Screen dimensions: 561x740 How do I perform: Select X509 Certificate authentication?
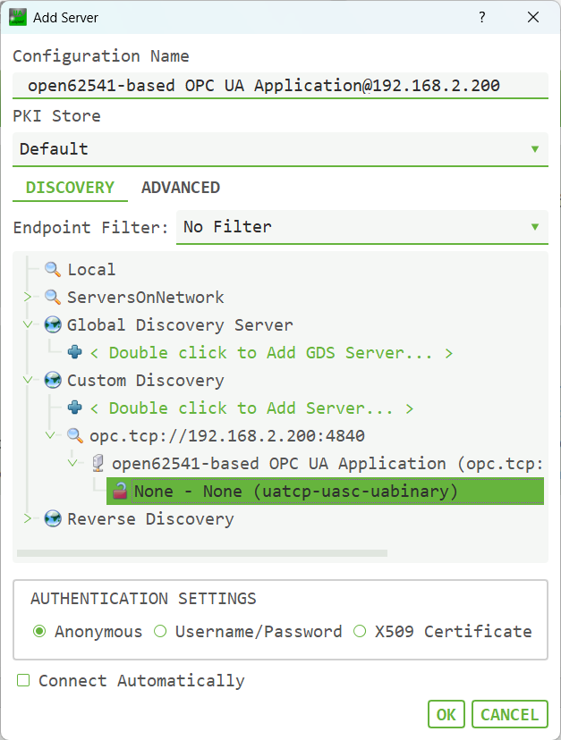tap(360, 631)
